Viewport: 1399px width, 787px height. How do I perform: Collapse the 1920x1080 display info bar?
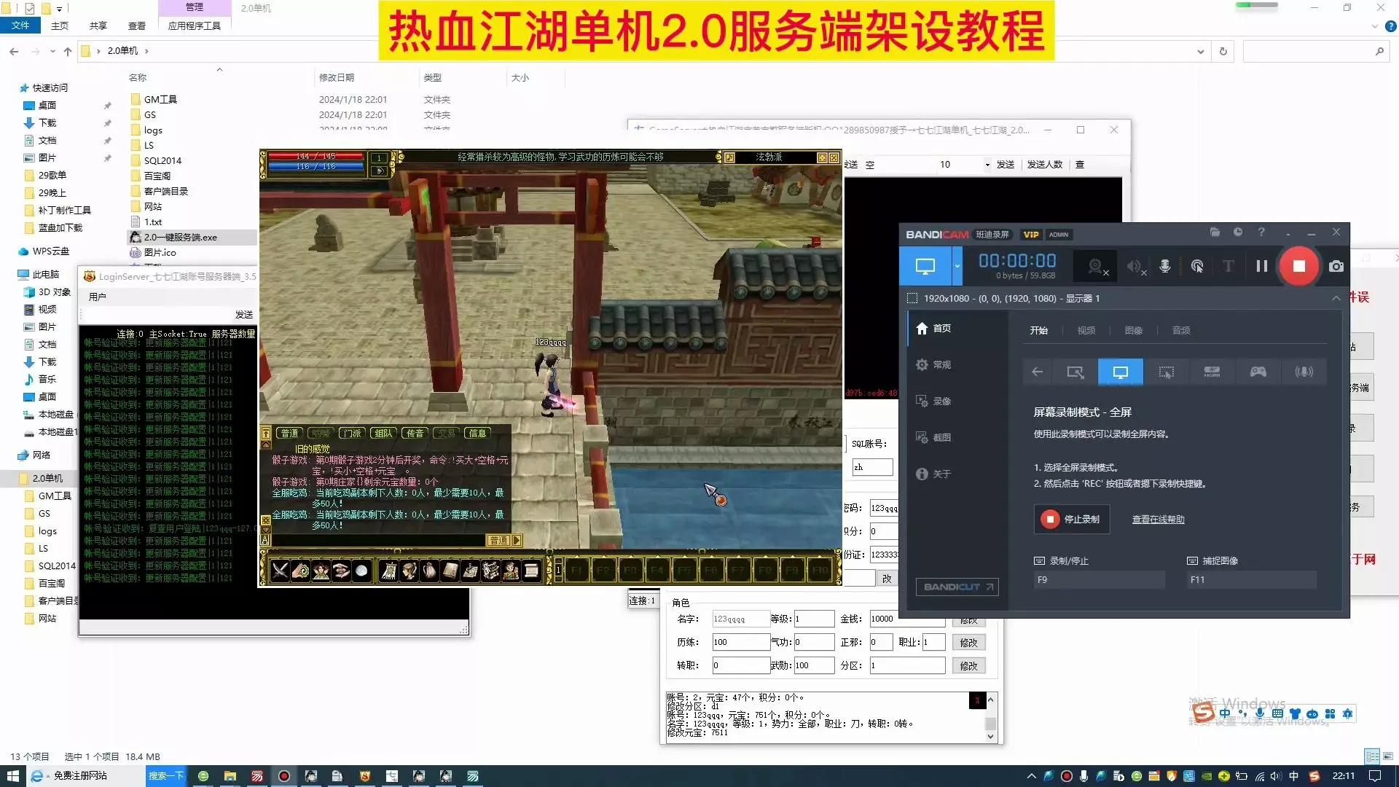1336,298
